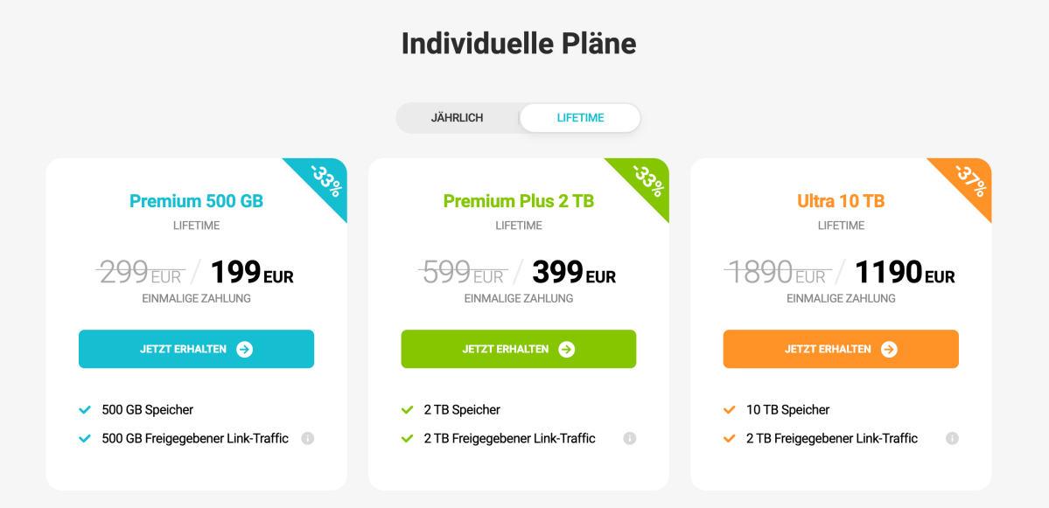1049x508 pixels.
Task: Click the arrow icon in Ultra 10 TB button
Action: pyautogui.click(x=889, y=348)
